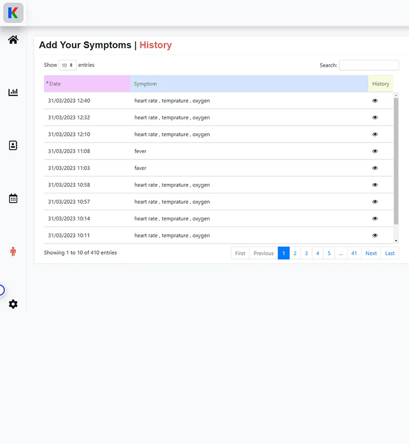Image resolution: width=409 pixels, height=444 pixels.
Task: Open history eye for entry at 12:40
Action: pyautogui.click(x=375, y=100)
